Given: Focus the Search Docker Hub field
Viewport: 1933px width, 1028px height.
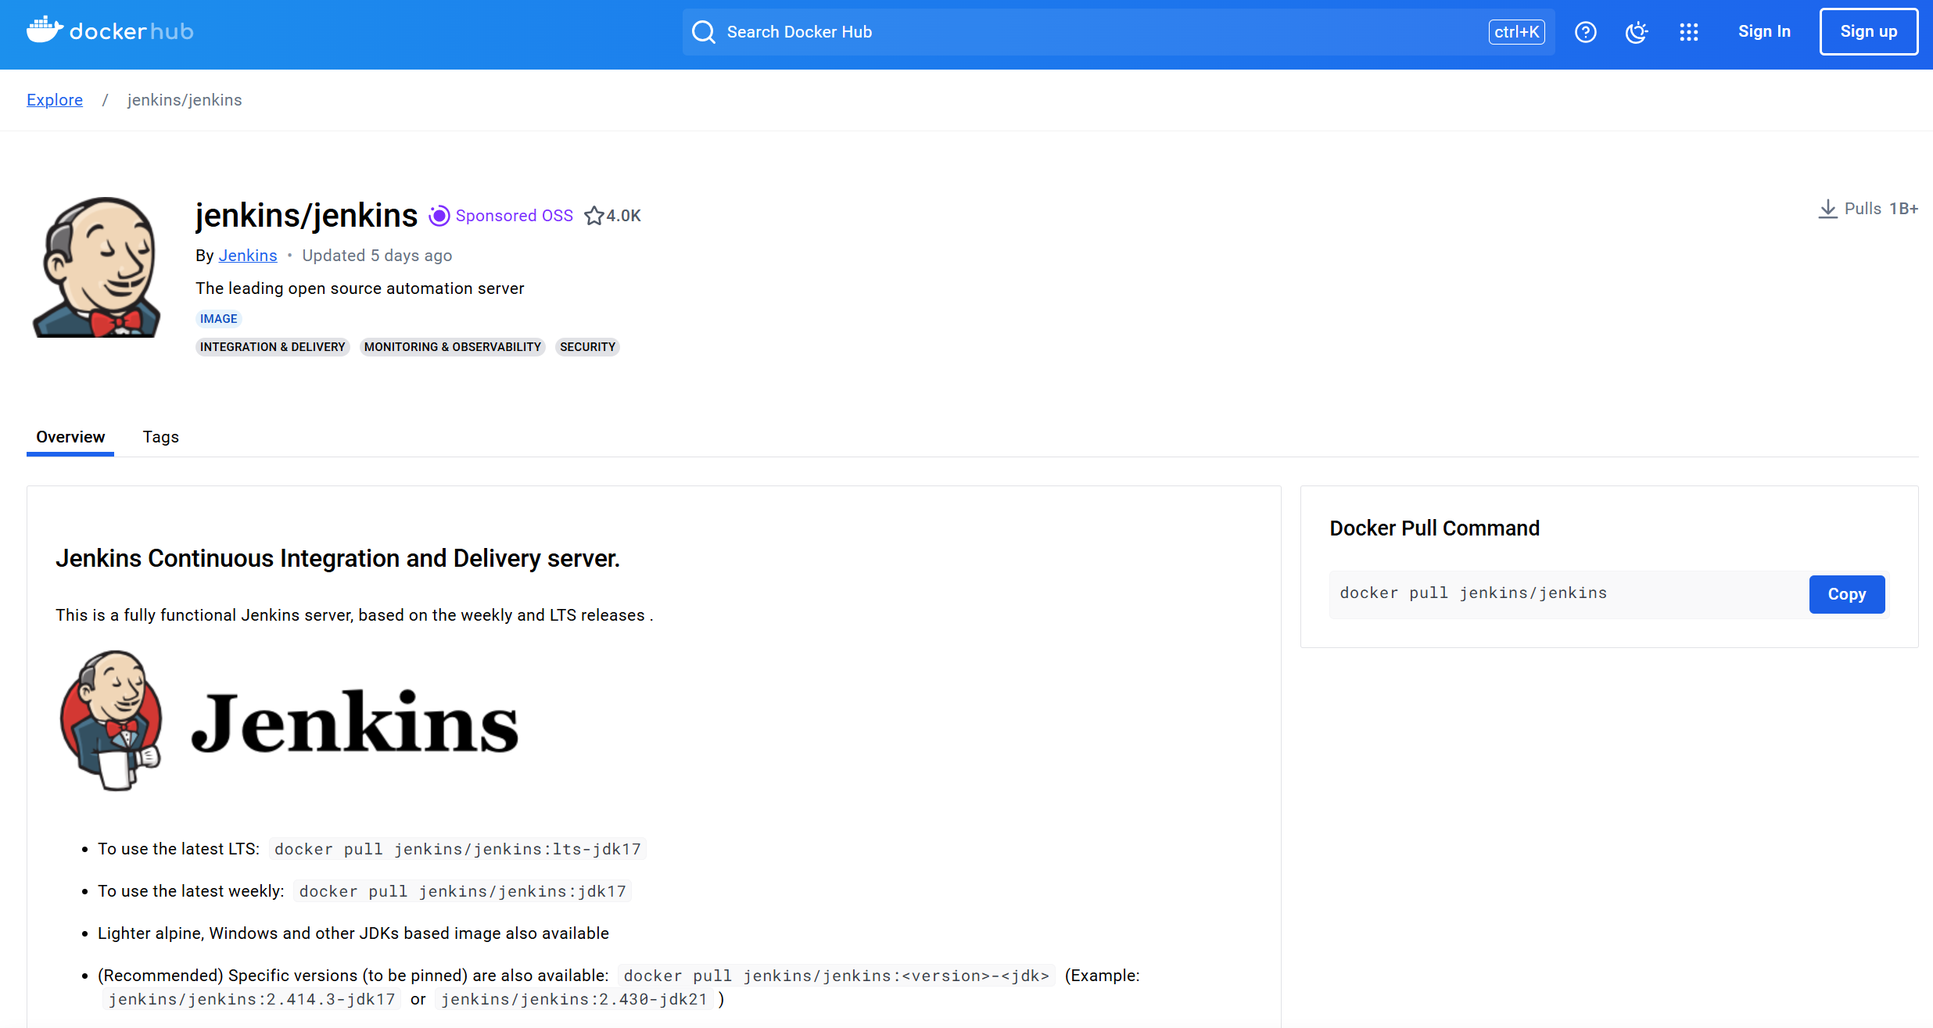Looking at the screenshot, I should 1095,32.
